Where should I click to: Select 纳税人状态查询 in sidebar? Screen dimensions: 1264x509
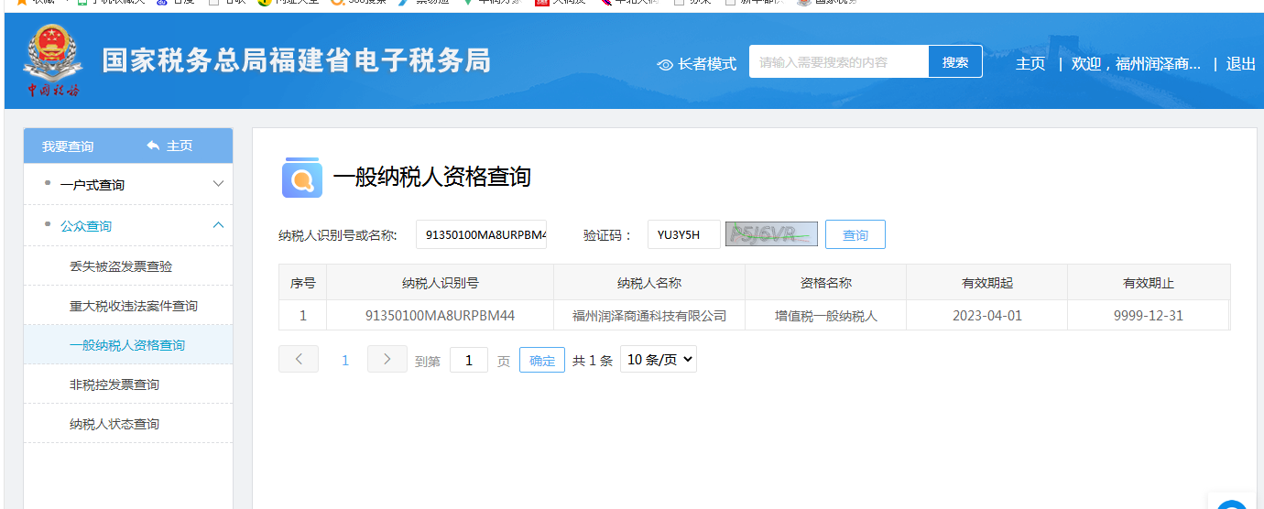click(114, 424)
